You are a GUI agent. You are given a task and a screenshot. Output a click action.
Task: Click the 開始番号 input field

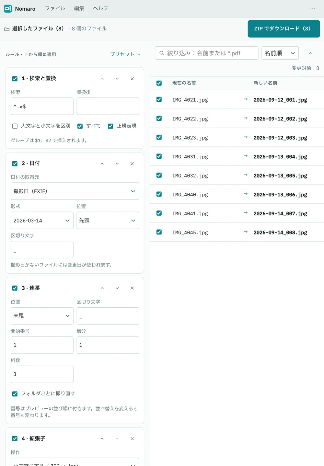pos(42,345)
